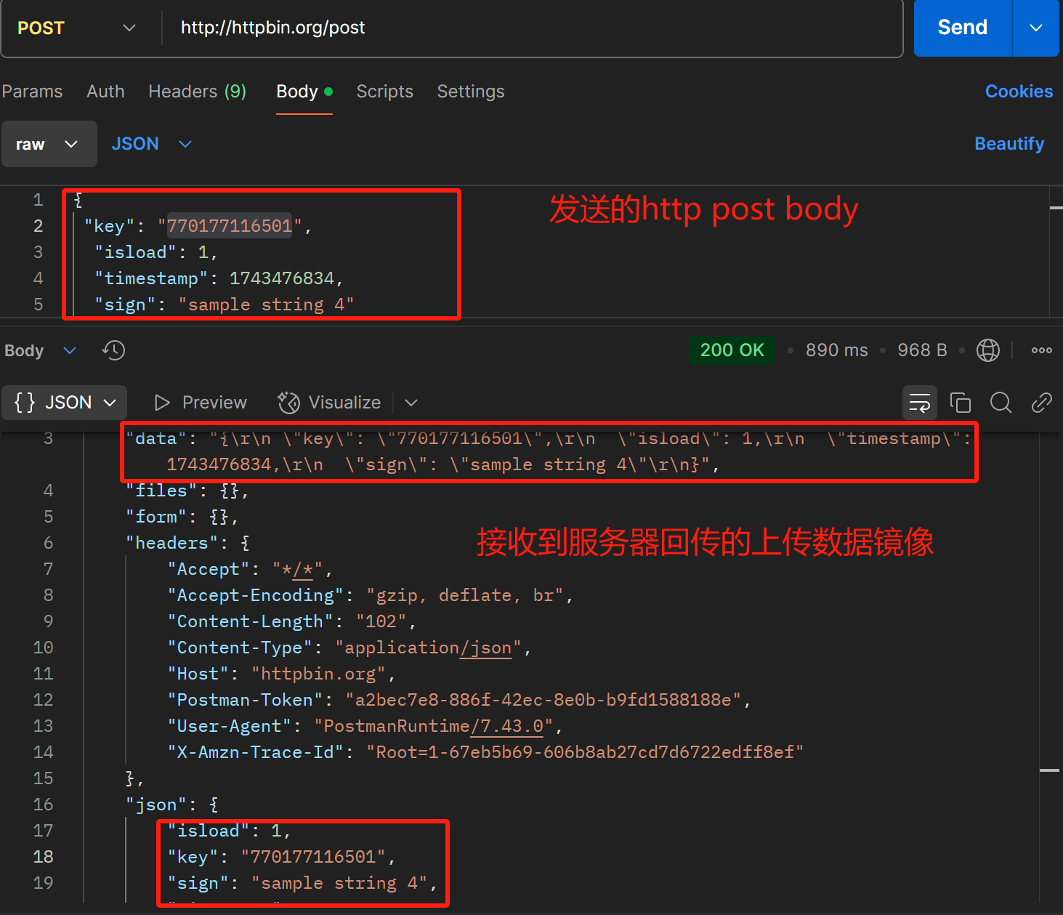The width and height of the screenshot is (1063, 915).
Task: Expand the Visualize dropdown chevron
Action: click(411, 403)
